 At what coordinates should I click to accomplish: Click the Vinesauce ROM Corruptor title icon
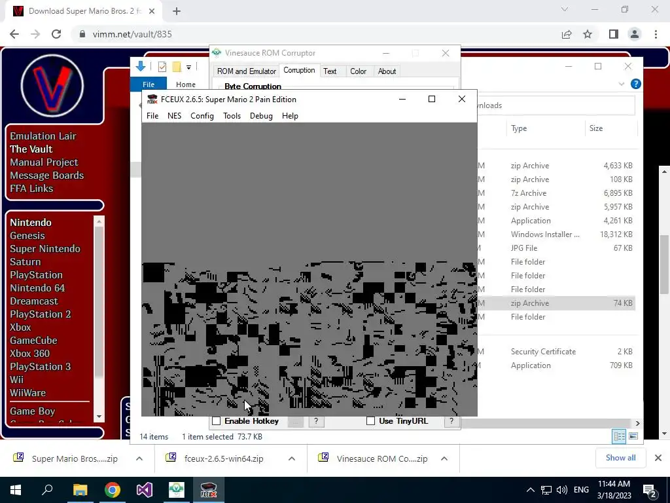[x=217, y=52]
